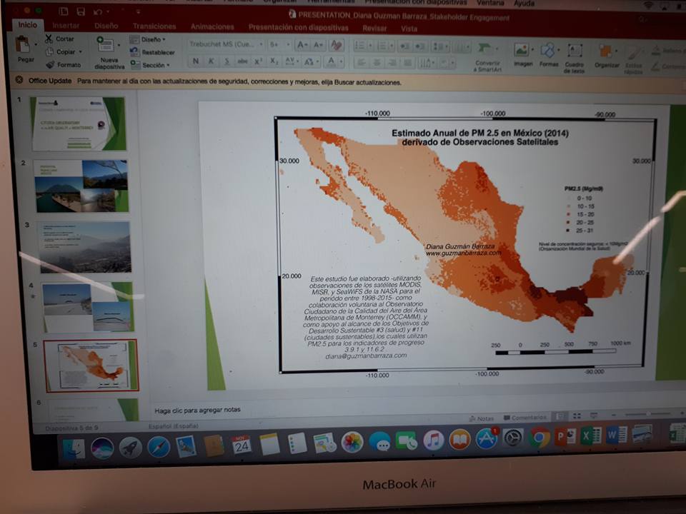Open the Ventana menu in menu bar
686x514 pixels.
coord(490,3)
